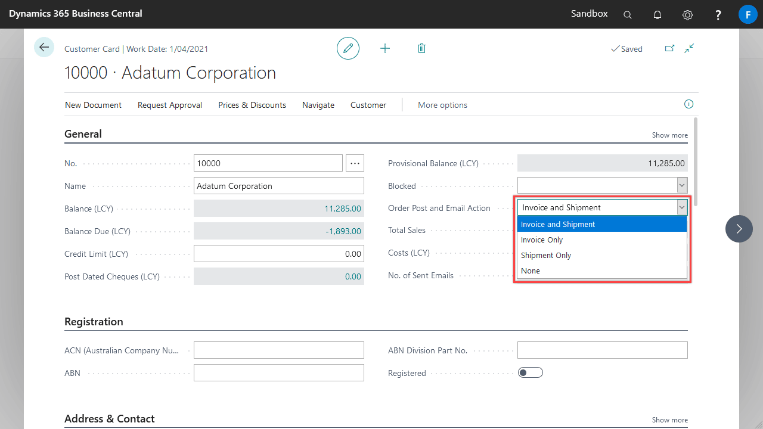Click the ACN input field

[x=279, y=350]
